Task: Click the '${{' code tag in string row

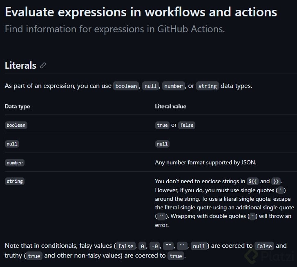Action: tap(252, 181)
